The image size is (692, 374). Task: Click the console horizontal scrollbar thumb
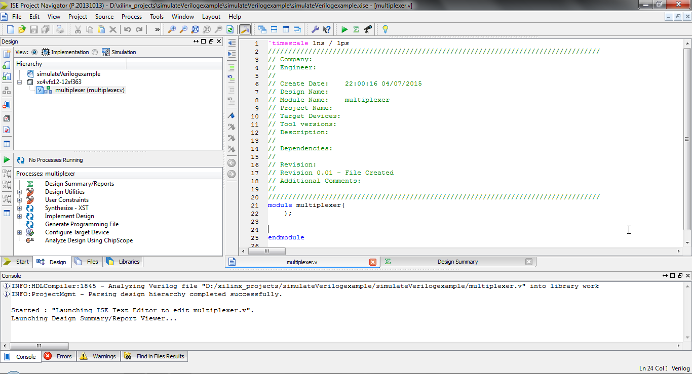(x=39, y=346)
